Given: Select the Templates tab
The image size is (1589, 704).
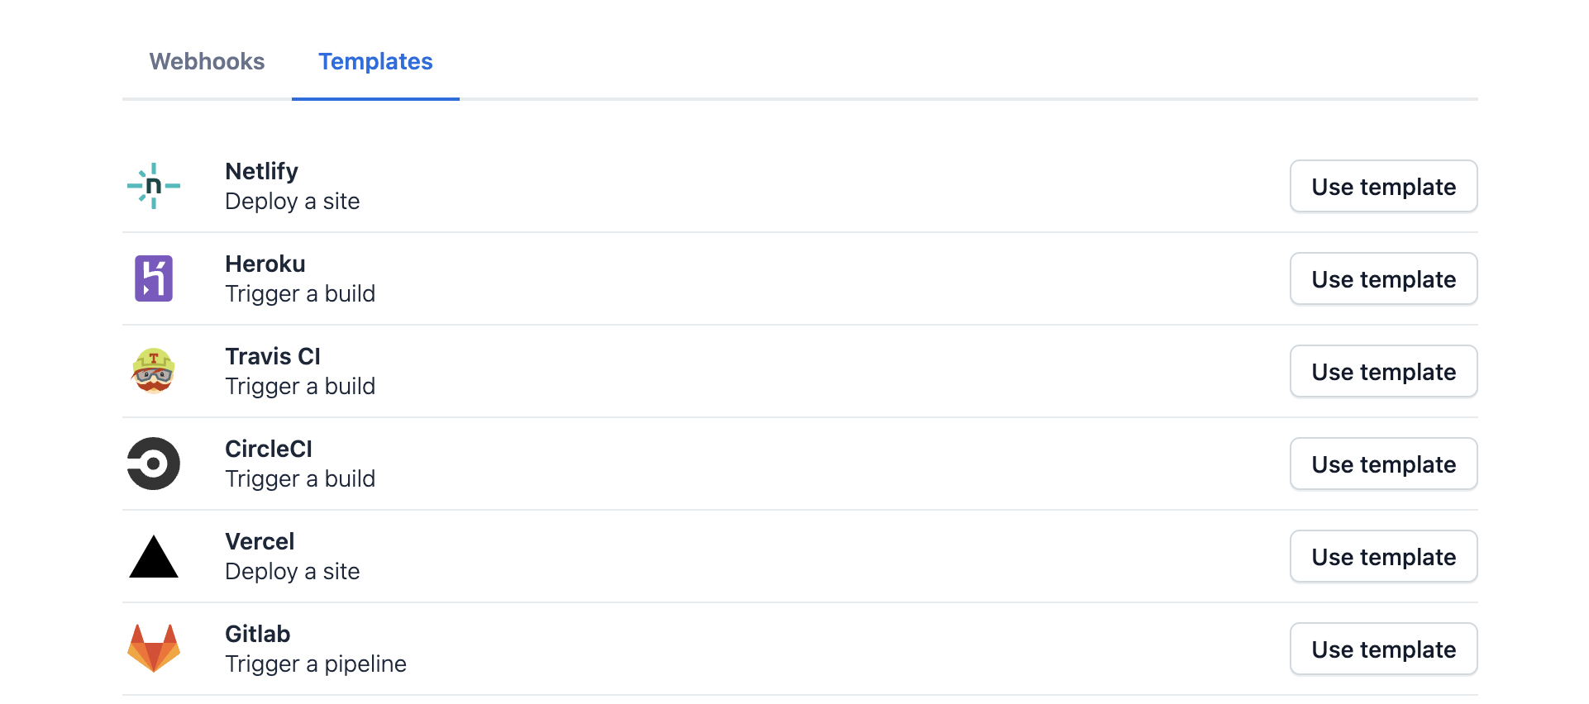Looking at the screenshot, I should (375, 62).
